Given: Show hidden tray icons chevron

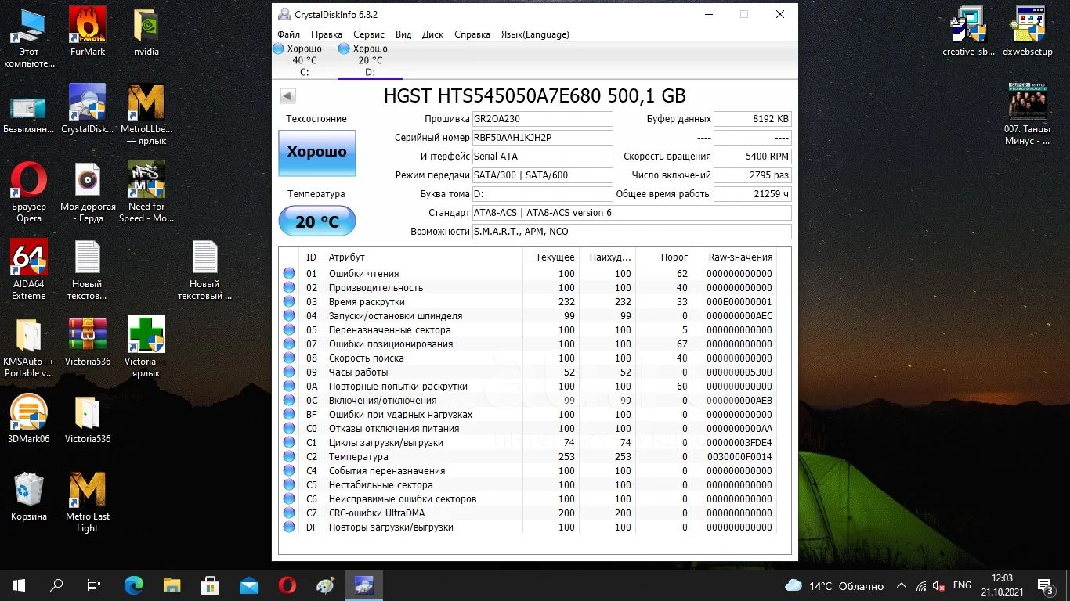Looking at the screenshot, I should point(901,585).
